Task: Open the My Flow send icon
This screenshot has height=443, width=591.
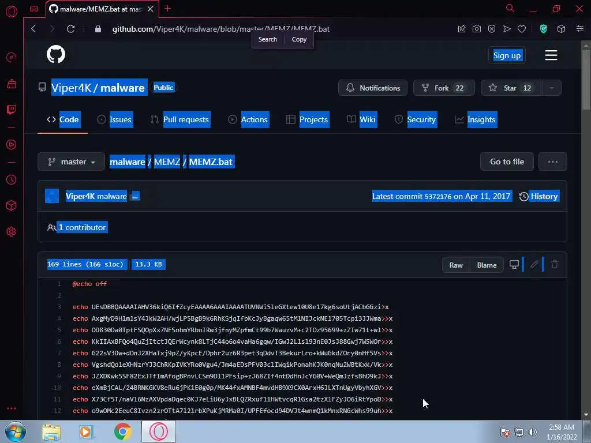Action: click(507, 29)
